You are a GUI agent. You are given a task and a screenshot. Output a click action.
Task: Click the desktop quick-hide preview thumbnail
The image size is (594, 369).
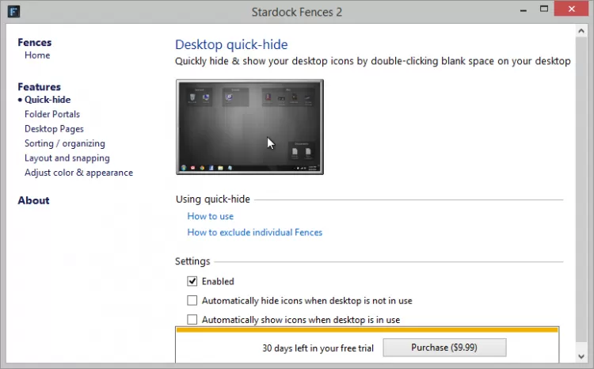[249, 127]
